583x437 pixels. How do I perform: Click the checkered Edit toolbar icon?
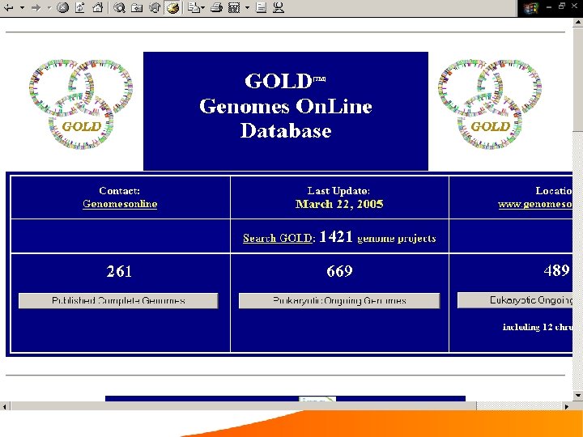[x=234, y=7]
